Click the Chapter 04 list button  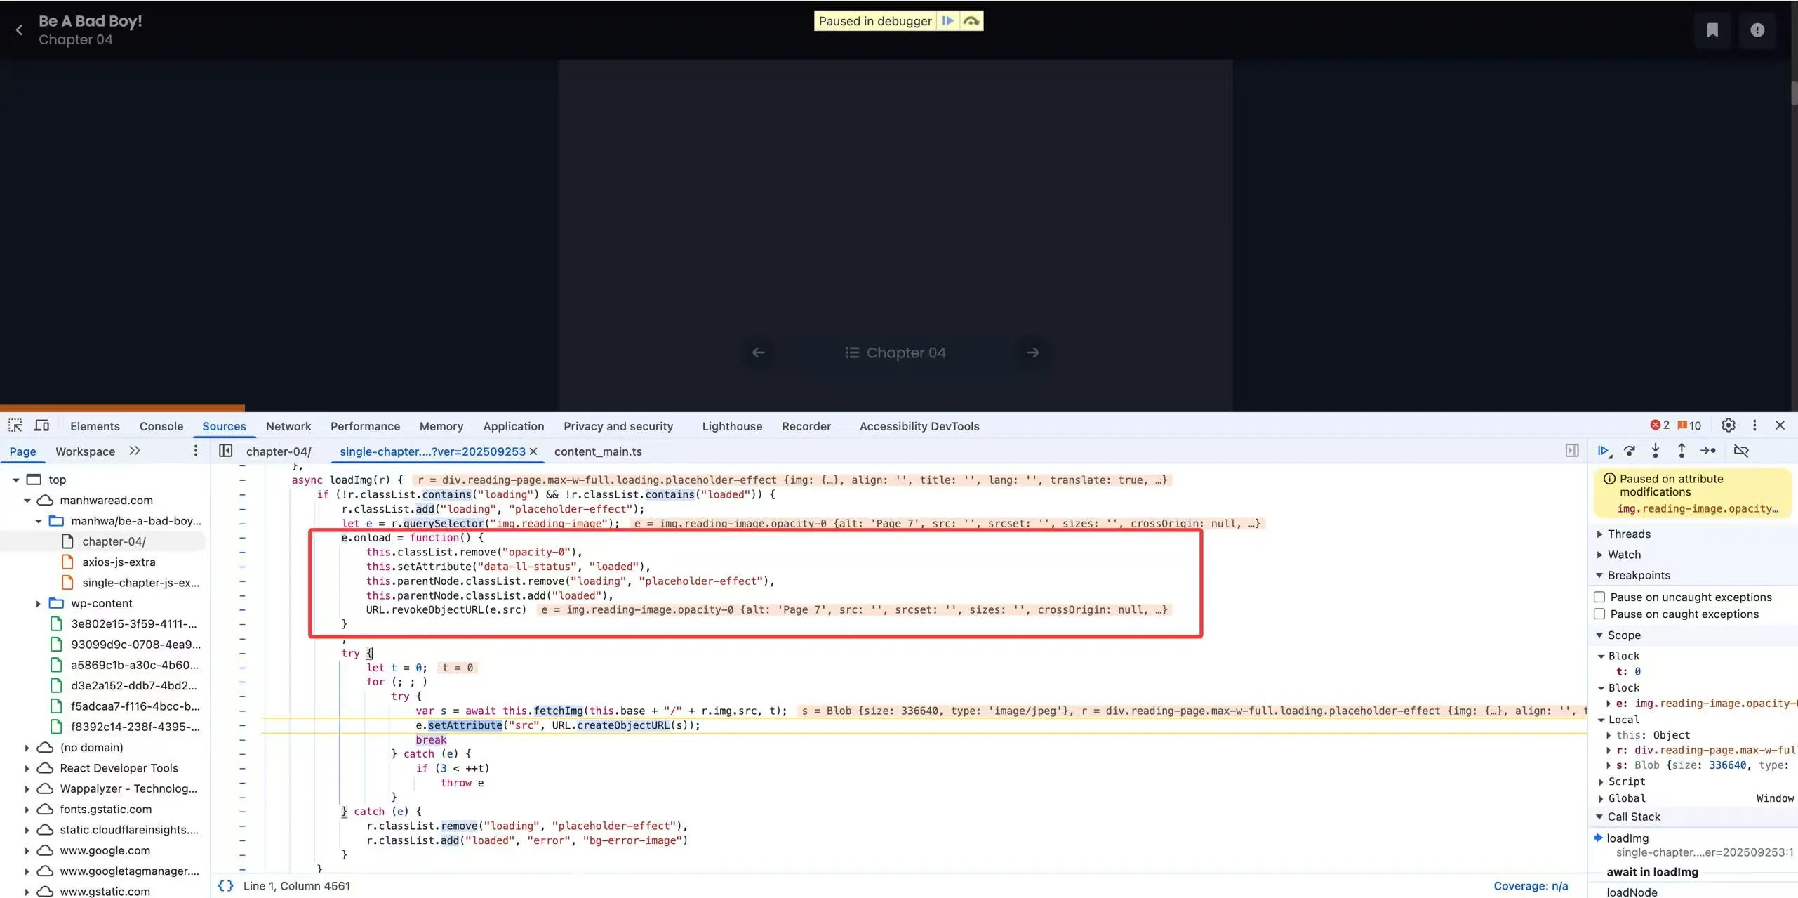pyautogui.click(x=895, y=352)
